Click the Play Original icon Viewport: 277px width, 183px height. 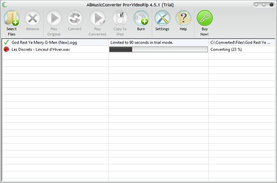tap(54, 18)
